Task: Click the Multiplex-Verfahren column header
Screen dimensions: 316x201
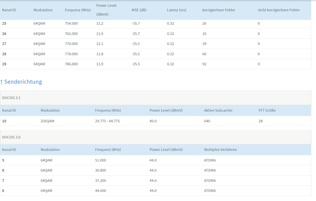Action: (x=220, y=150)
